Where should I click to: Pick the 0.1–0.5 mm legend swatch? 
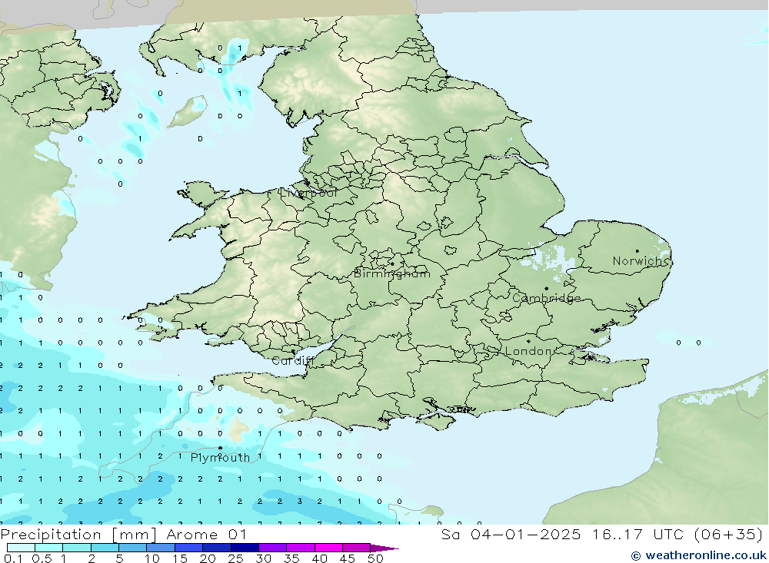[x=21, y=548]
